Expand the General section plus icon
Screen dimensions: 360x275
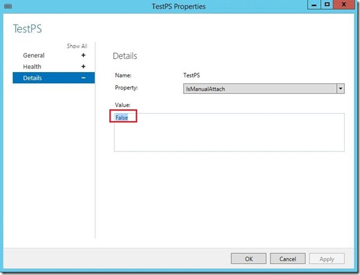click(x=83, y=56)
